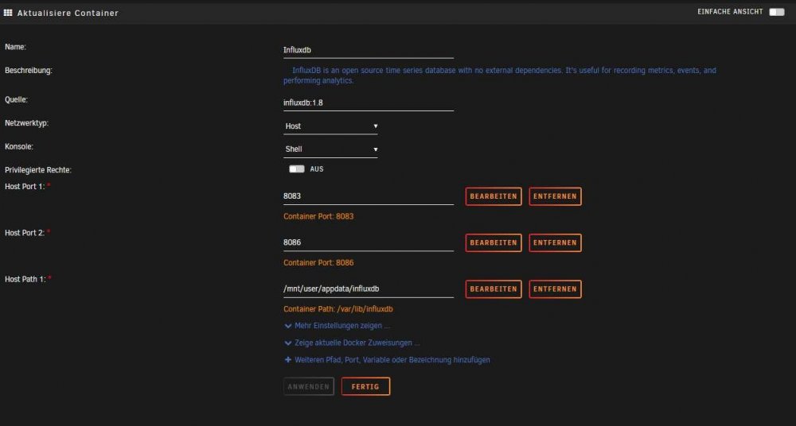
Task: Click the Container Path /var/lib/influxdb text
Action: coord(338,309)
